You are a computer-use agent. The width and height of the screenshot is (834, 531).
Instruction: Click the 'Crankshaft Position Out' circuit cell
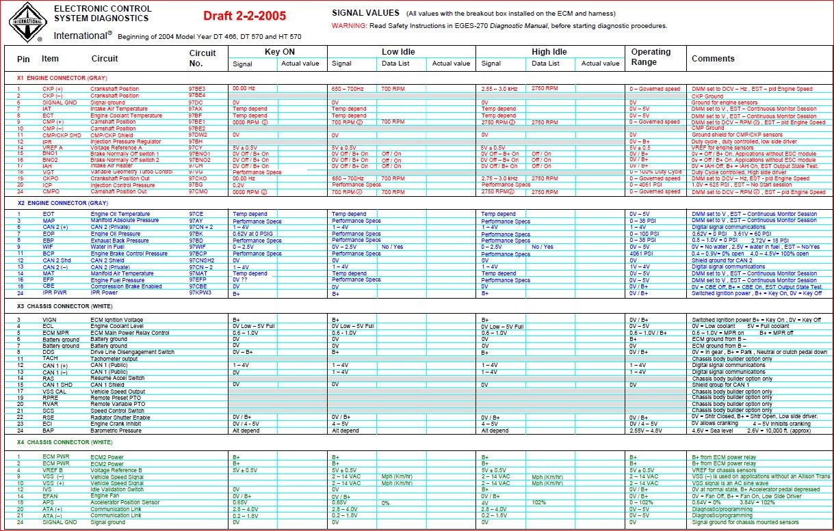(119, 178)
